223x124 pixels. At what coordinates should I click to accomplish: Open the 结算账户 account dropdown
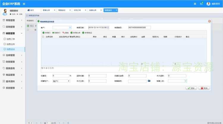pyautogui.click(x=61, y=81)
